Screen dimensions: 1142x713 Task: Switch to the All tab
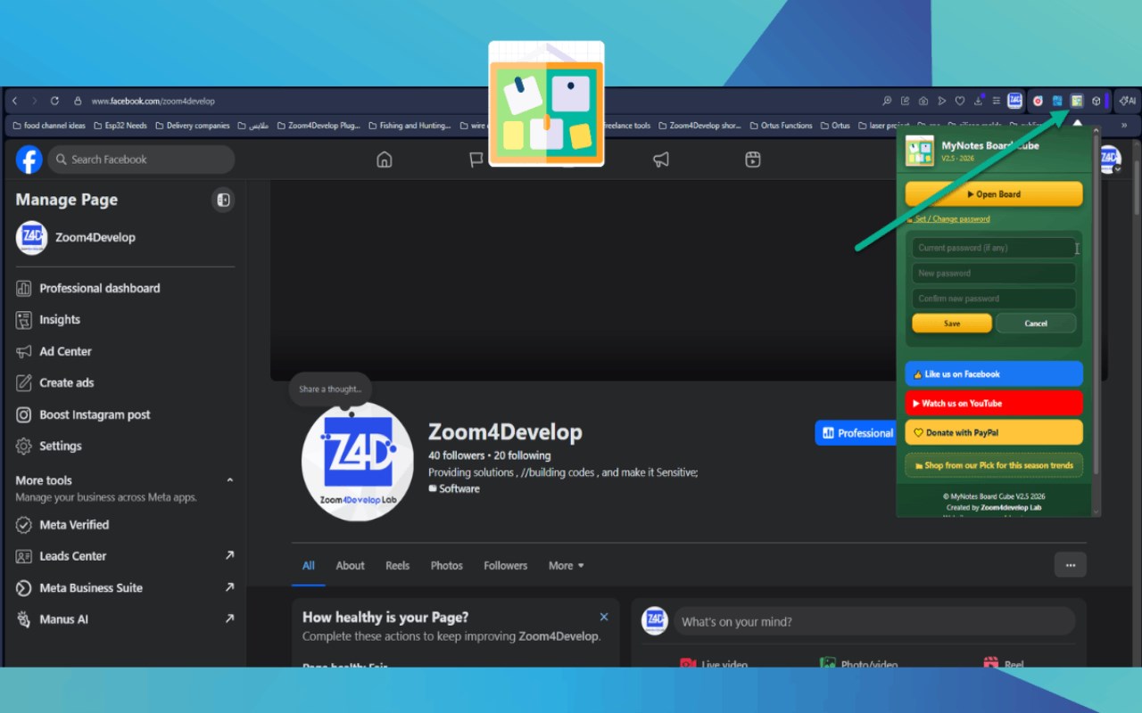click(x=309, y=566)
